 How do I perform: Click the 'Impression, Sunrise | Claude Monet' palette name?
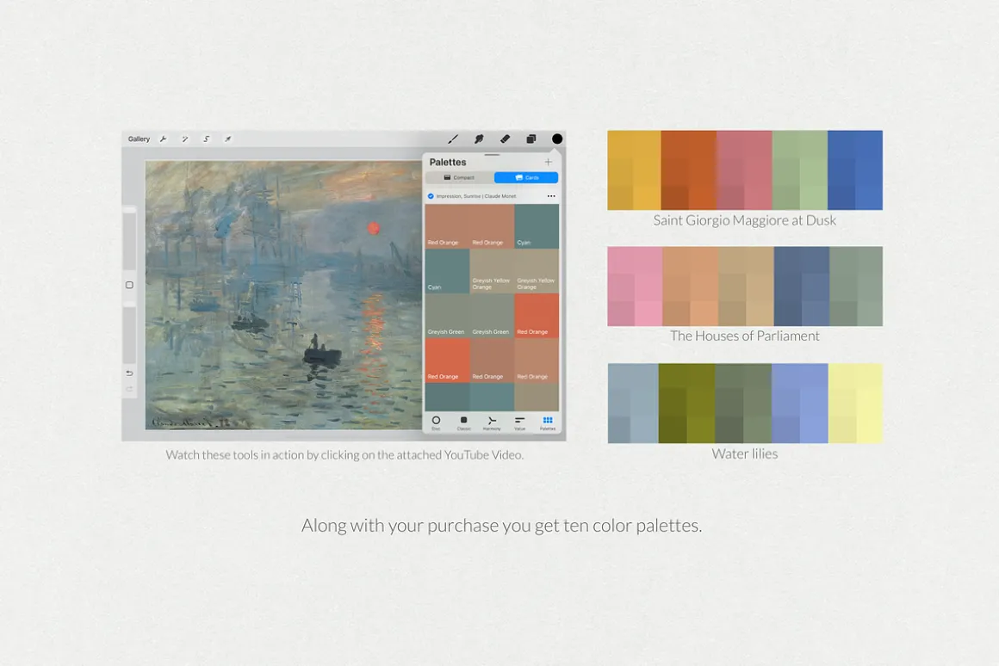[476, 196]
